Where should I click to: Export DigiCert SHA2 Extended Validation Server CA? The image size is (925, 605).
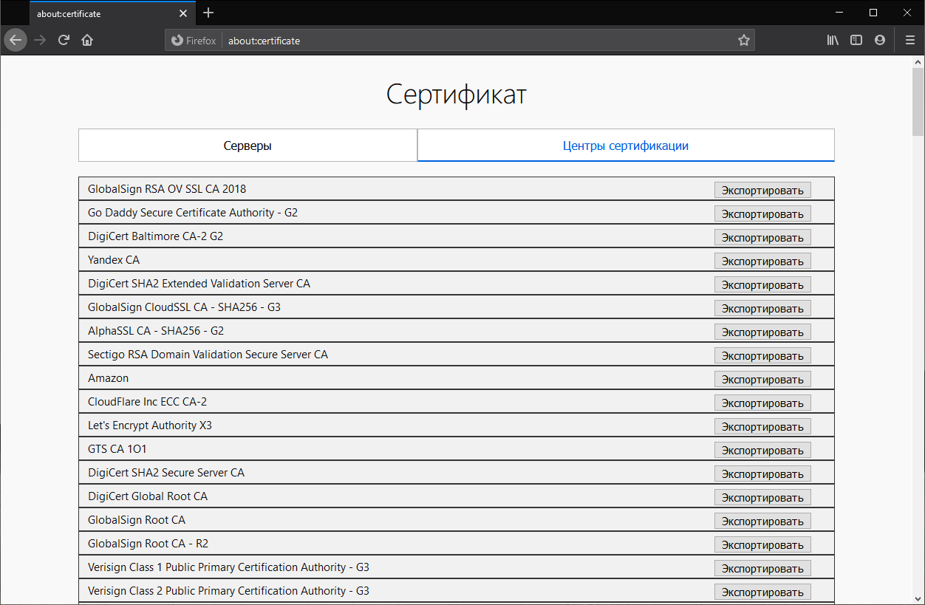[762, 284]
